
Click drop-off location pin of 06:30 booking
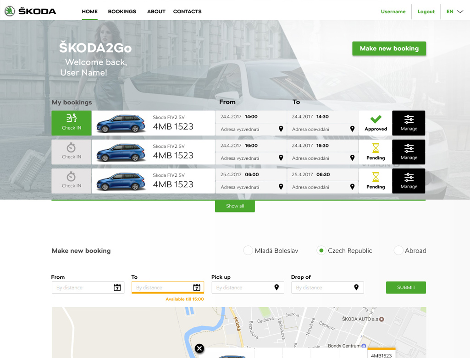(352, 187)
